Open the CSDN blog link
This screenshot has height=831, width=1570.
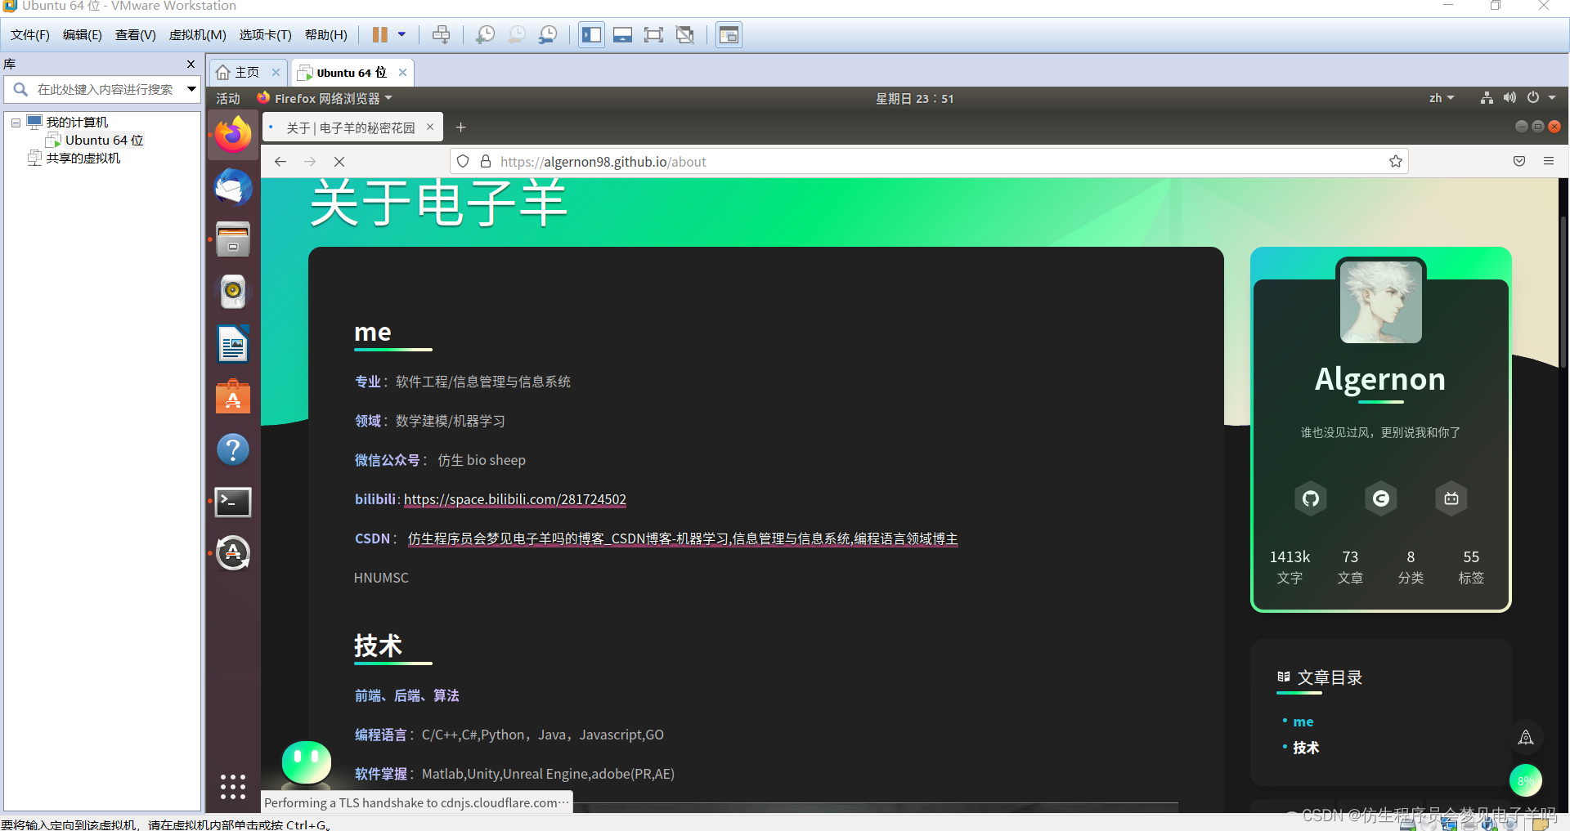tap(683, 538)
